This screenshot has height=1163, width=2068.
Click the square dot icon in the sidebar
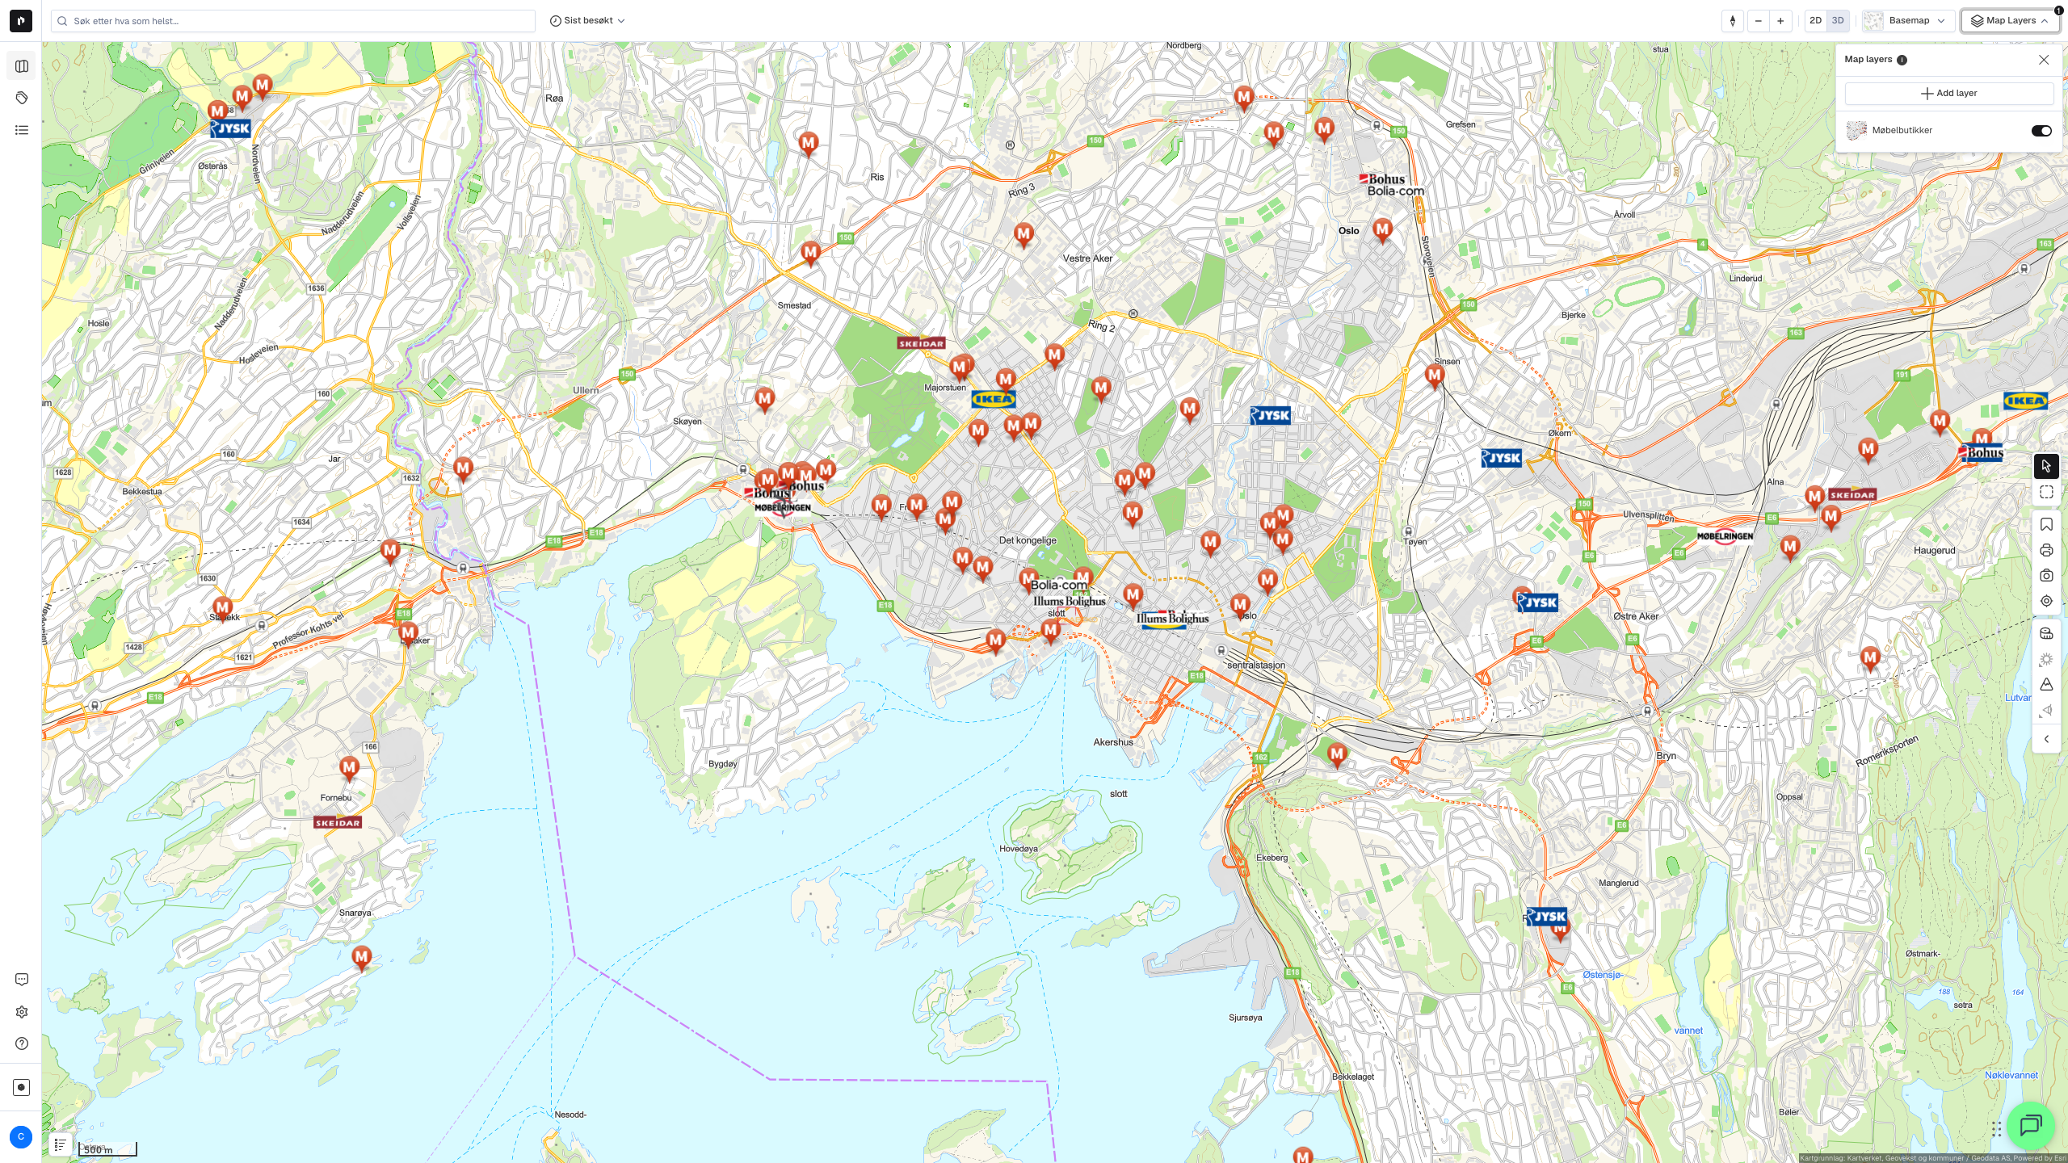pos(22,1087)
